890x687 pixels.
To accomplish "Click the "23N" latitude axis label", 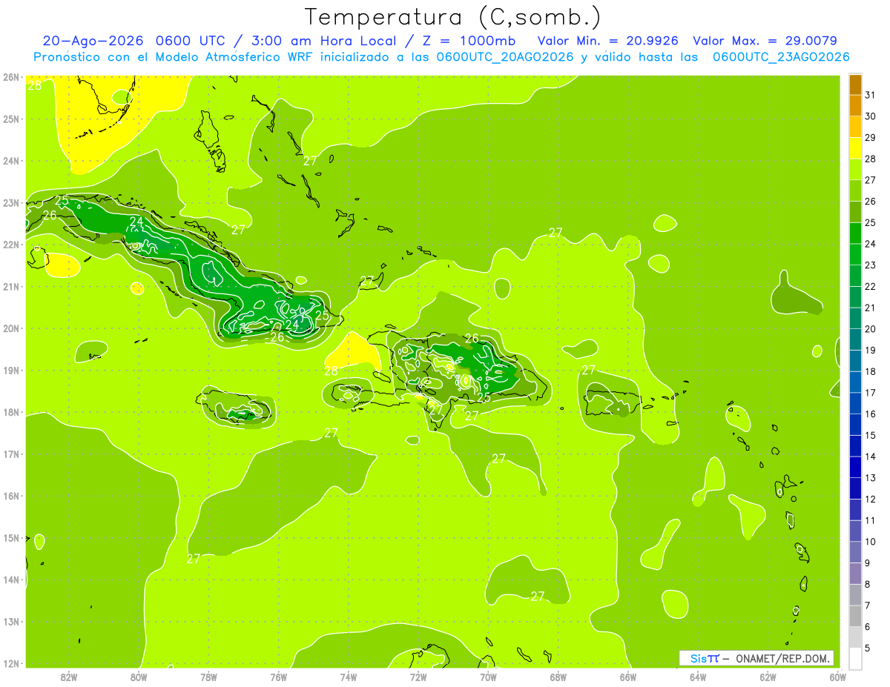I will coord(11,202).
